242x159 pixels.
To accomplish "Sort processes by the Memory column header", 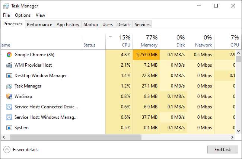I will point(146,41).
